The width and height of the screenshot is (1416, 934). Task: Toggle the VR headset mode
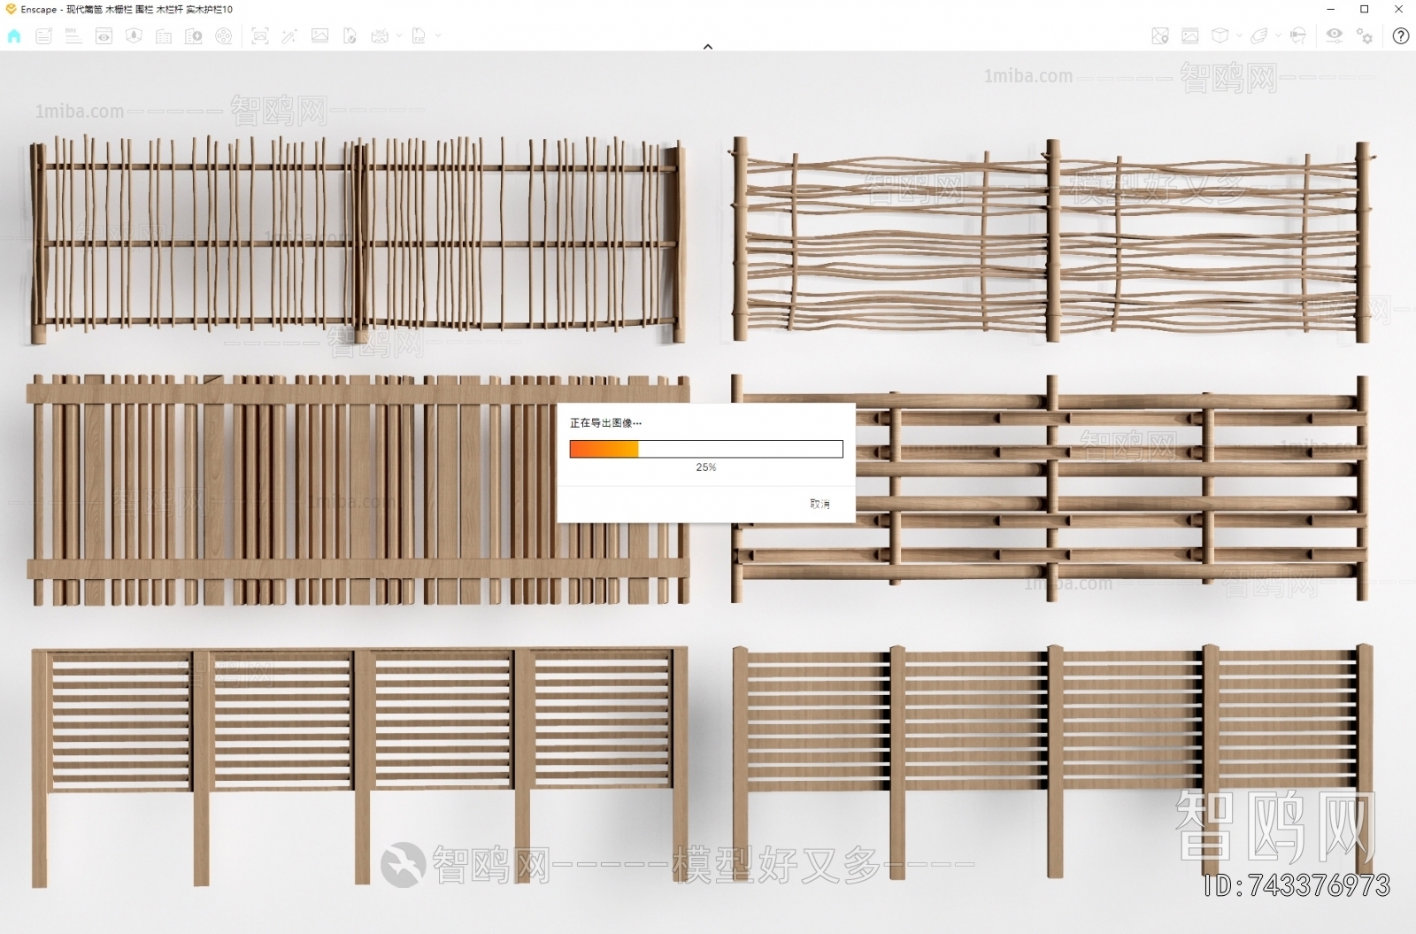coord(1297,36)
